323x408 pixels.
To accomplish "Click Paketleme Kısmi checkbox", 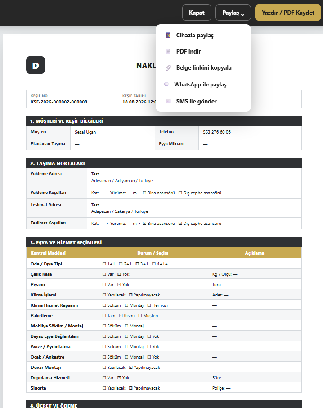I will [121, 316].
